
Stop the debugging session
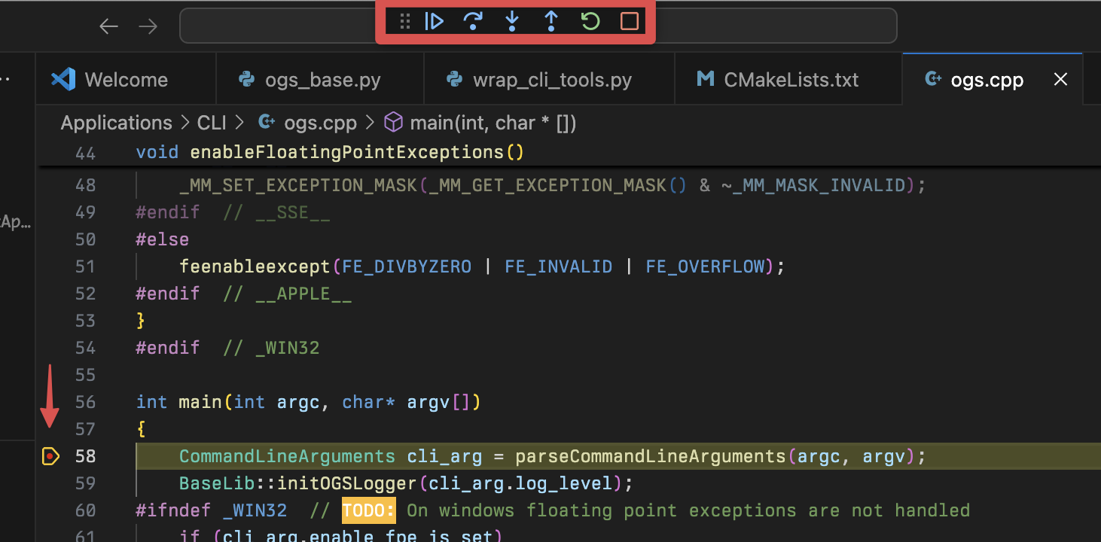(x=630, y=21)
